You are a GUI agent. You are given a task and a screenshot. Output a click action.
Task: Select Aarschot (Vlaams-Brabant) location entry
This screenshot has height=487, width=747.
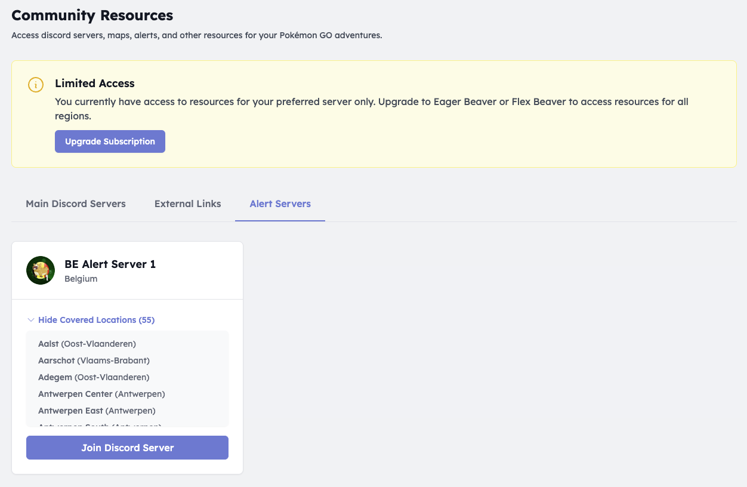pyautogui.click(x=94, y=360)
